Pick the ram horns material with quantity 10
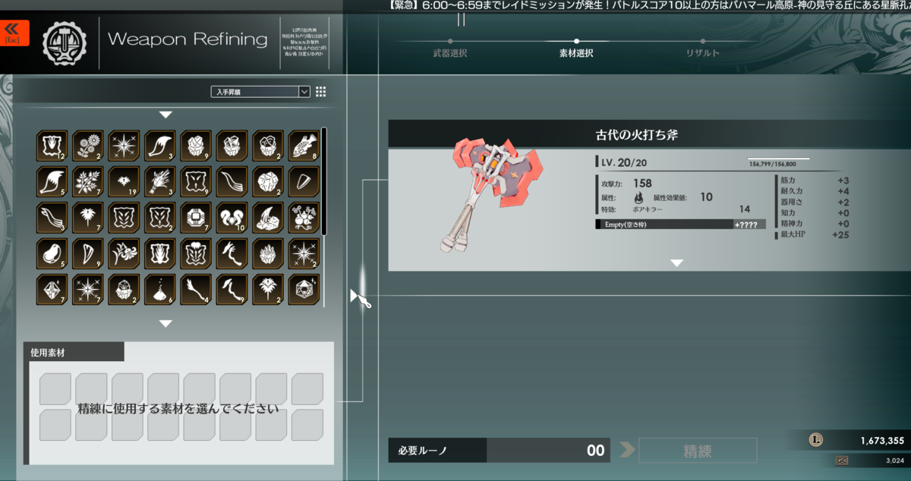Viewport: 911px width, 481px height. (232, 218)
